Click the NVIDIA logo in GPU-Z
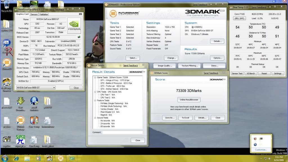 74,26
